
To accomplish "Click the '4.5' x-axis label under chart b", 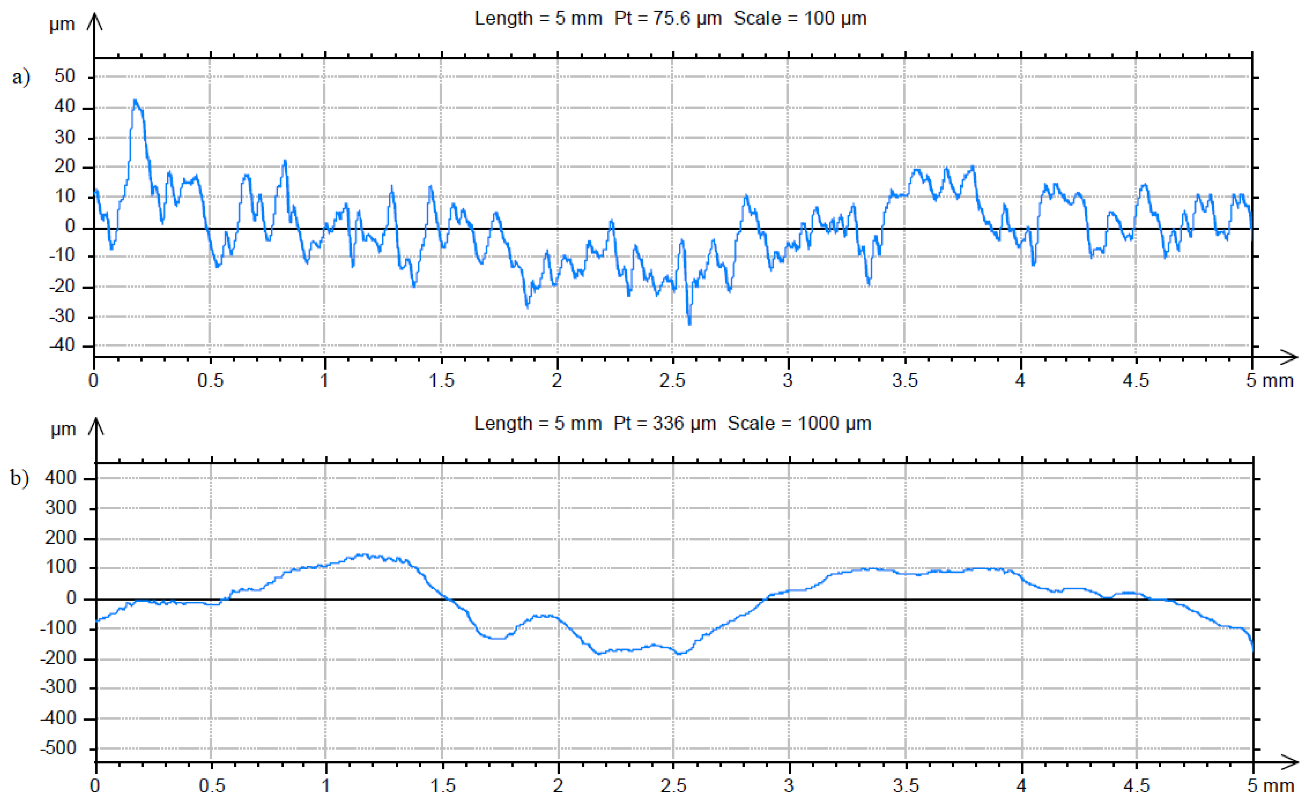I will tap(1136, 786).
